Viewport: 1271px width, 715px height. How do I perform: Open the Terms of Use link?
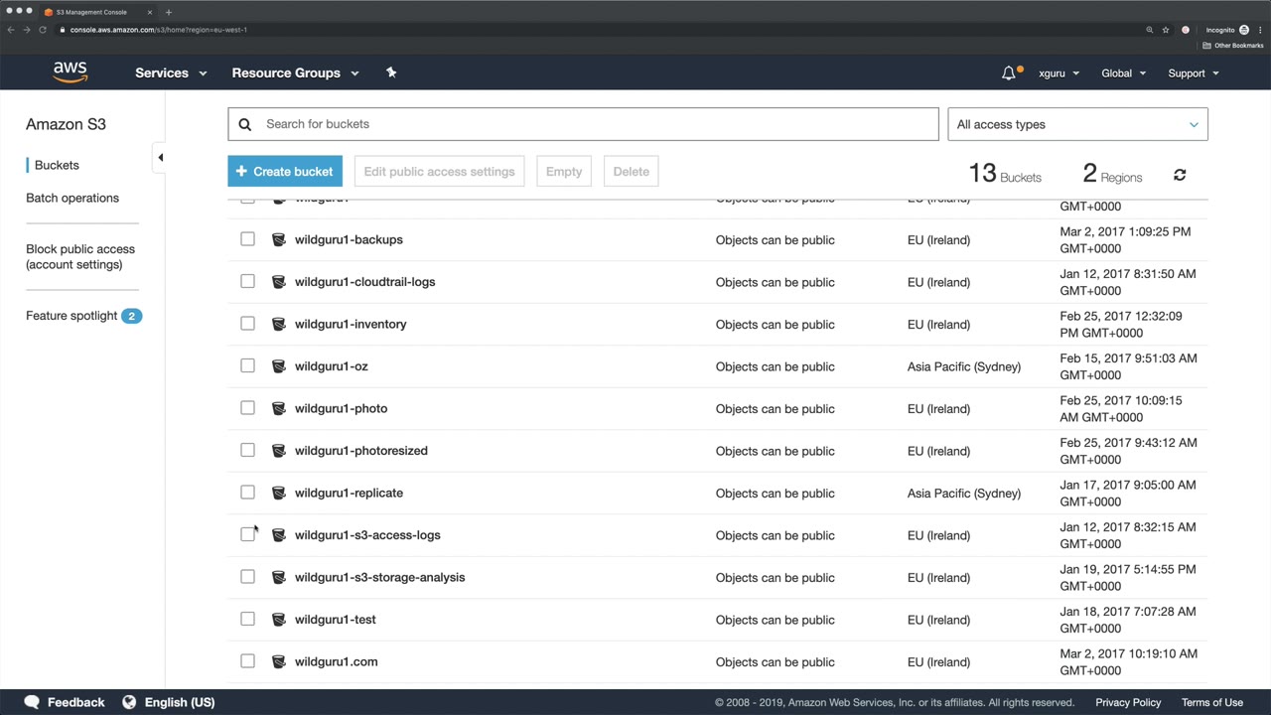pos(1212,702)
